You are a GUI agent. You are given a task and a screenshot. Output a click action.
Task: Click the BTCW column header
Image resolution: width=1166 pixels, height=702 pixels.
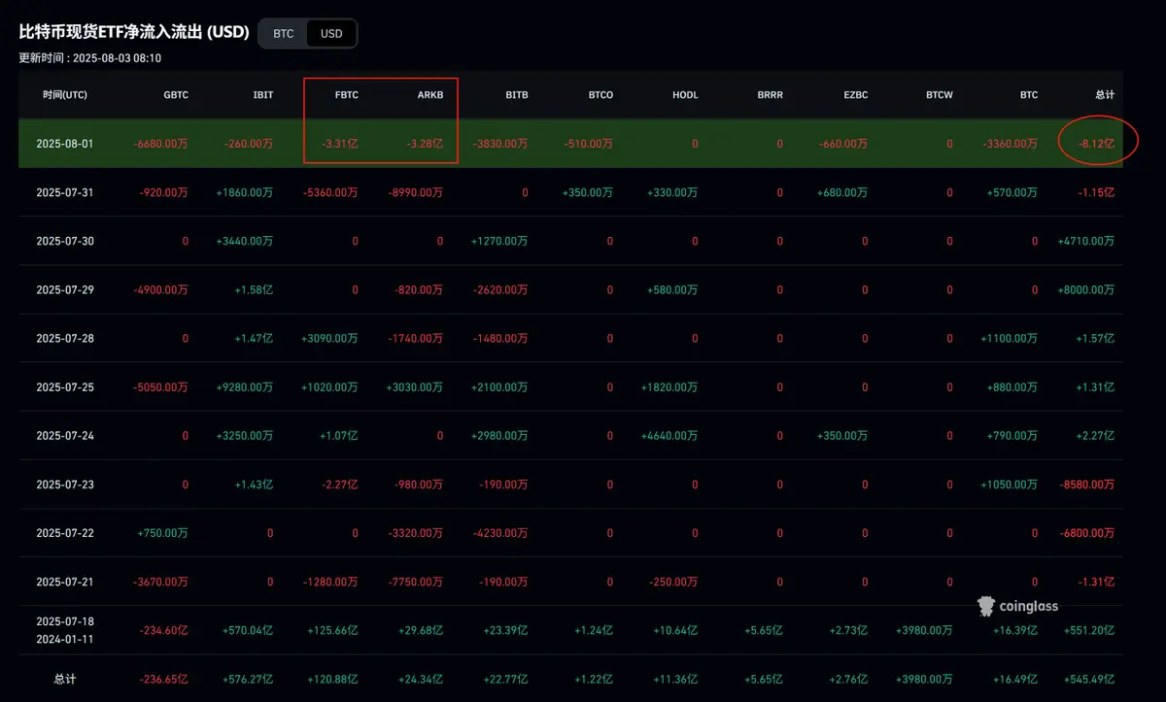pyautogui.click(x=940, y=95)
